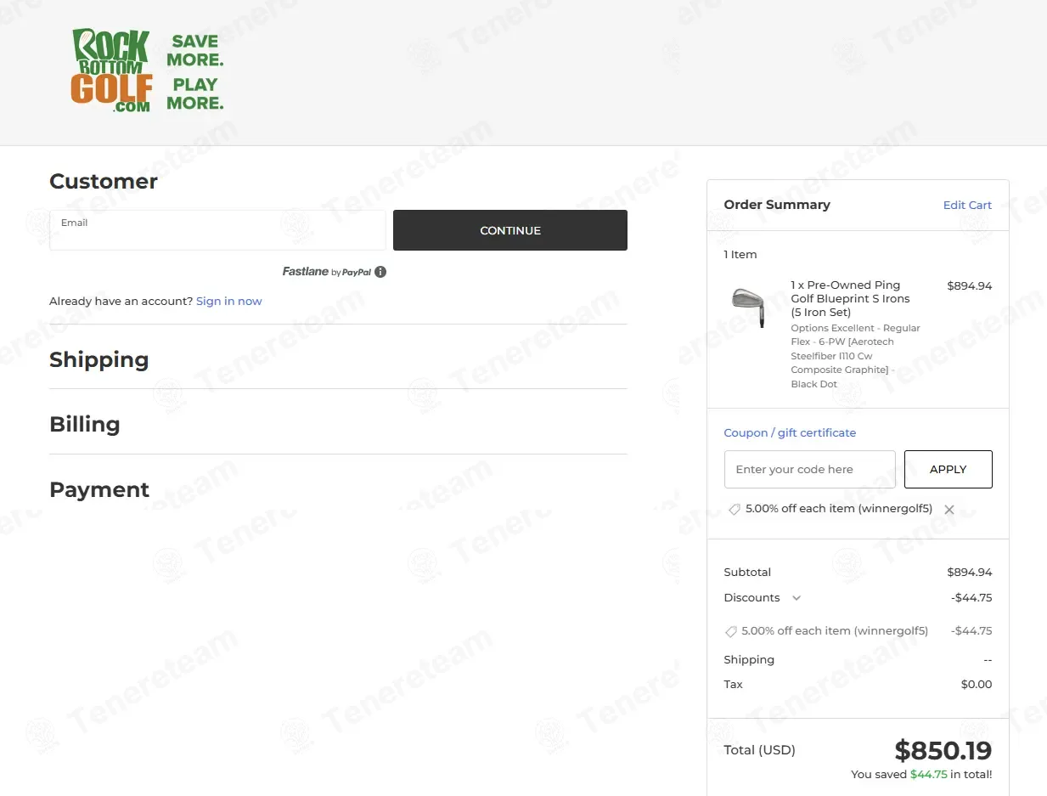Viewport: 1047px width, 796px height.
Task: Click the 'You saved $44.75 in total!' text
Action: pos(921,775)
